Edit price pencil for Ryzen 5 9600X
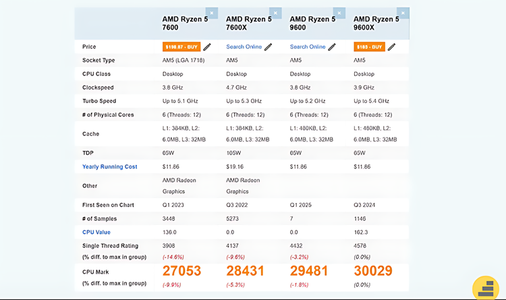Screen dimensions: 506x300 [391, 47]
